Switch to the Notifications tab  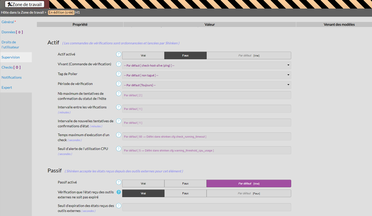coord(12,77)
